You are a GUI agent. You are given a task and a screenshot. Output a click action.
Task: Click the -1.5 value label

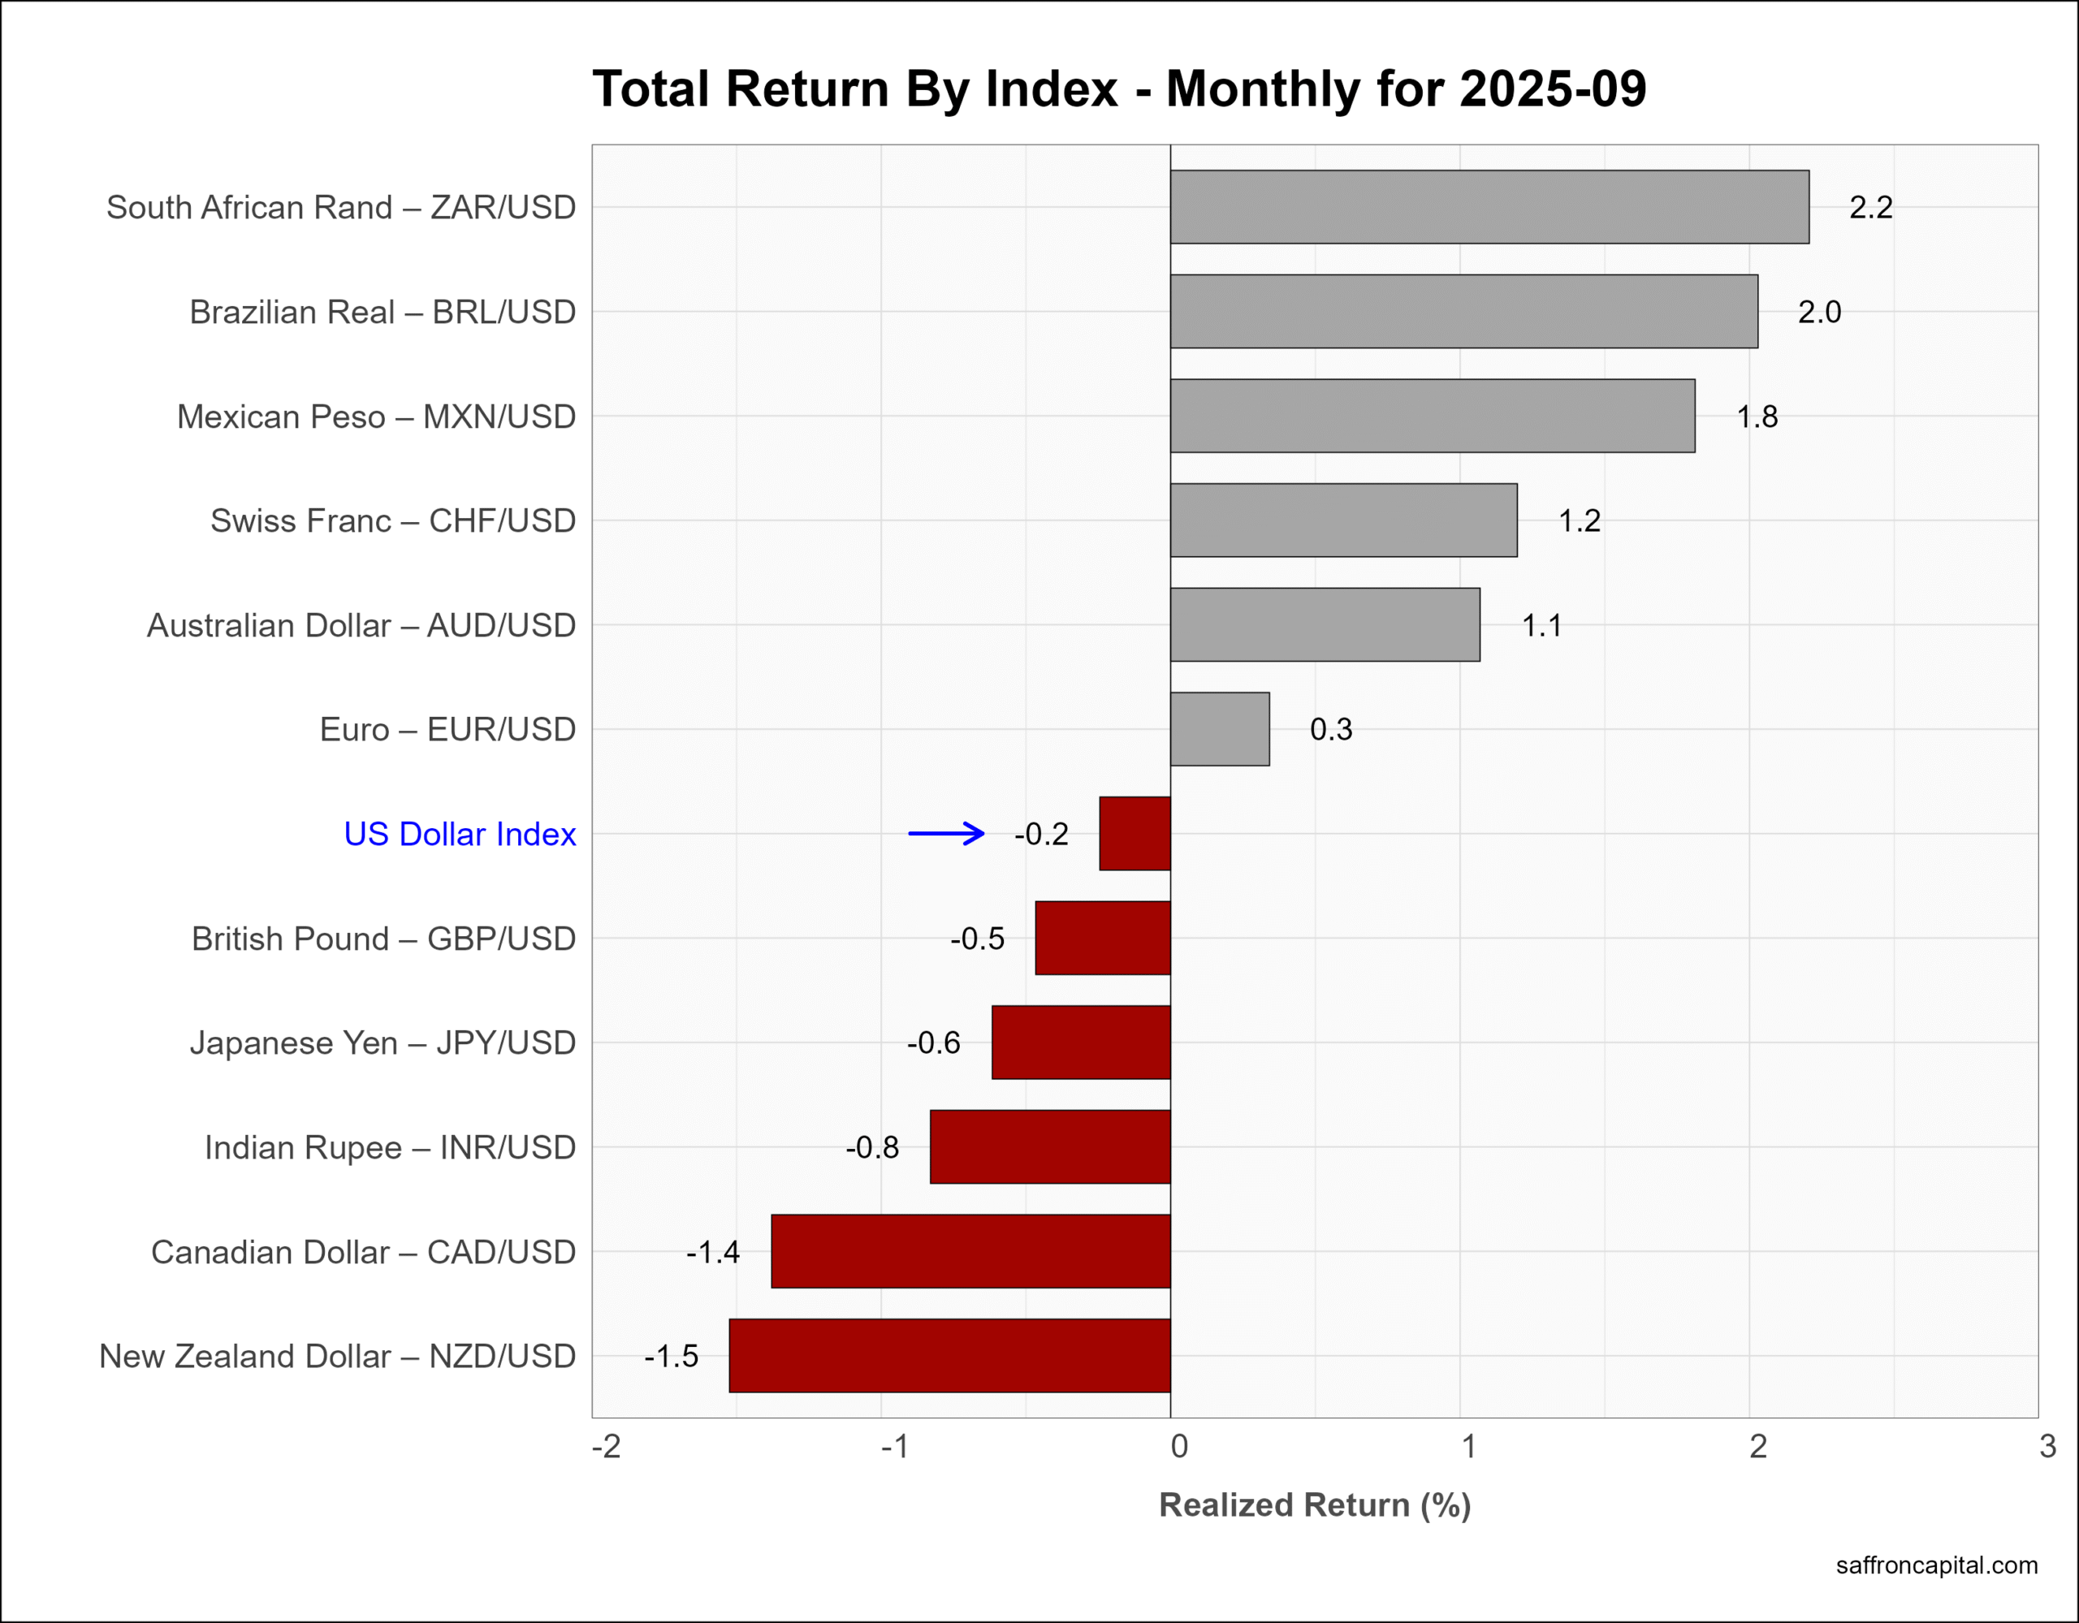point(671,1356)
